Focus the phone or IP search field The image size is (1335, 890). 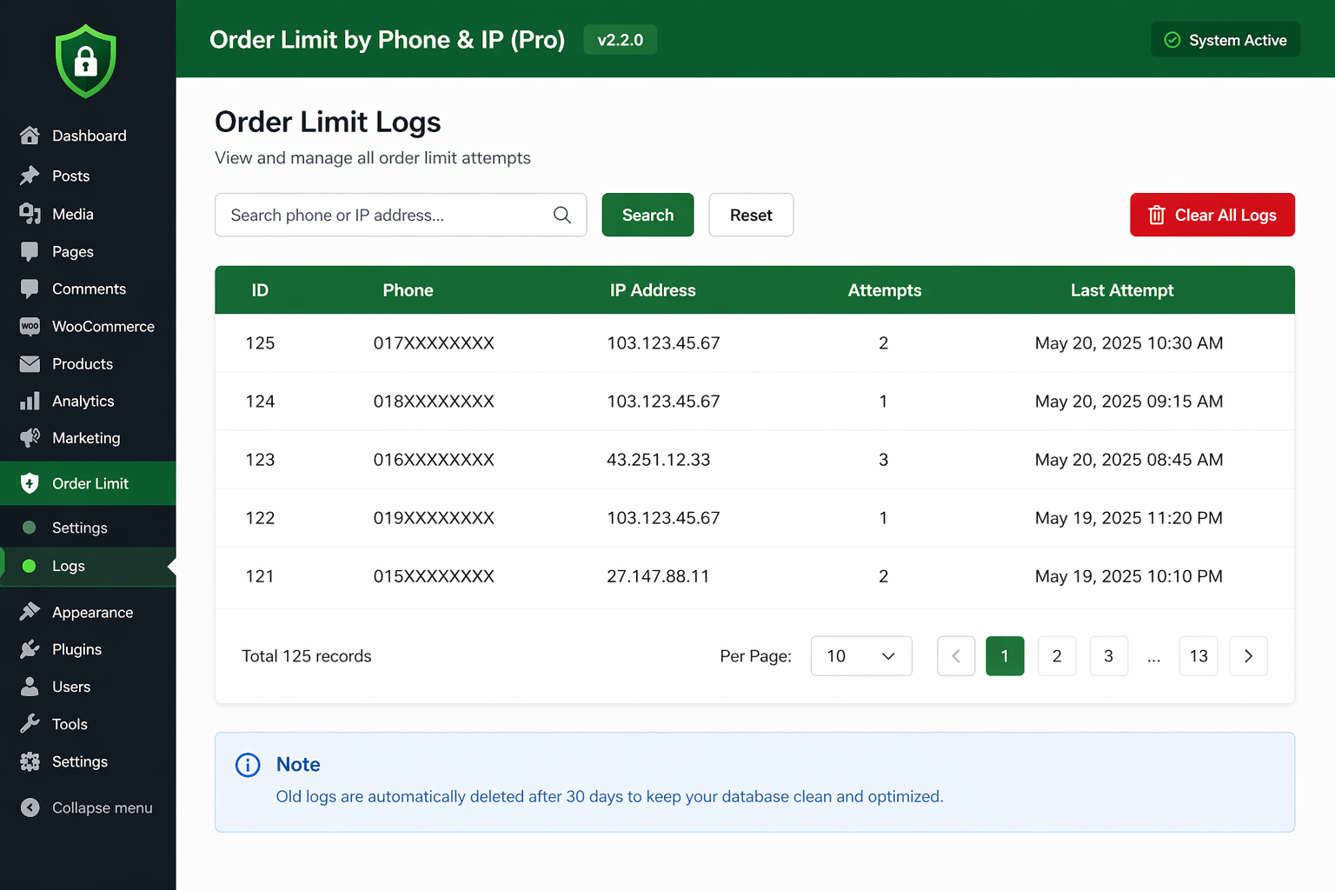tap(387, 215)
